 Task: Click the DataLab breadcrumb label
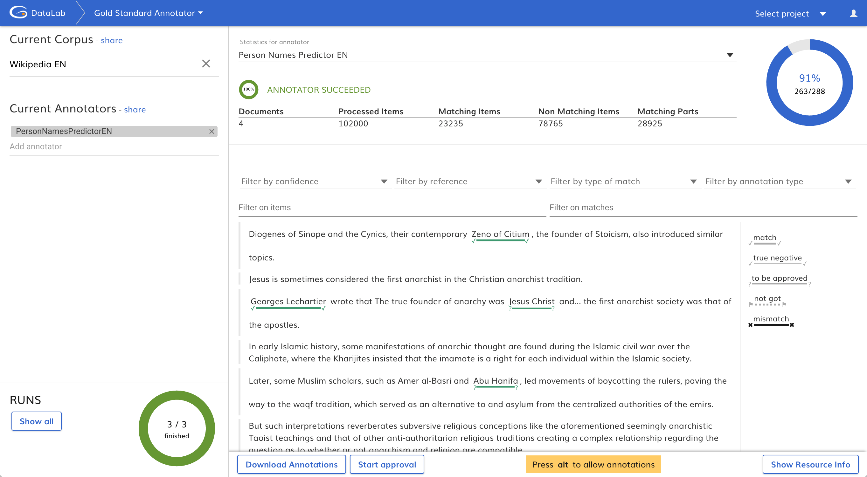(x=48, y=13)
